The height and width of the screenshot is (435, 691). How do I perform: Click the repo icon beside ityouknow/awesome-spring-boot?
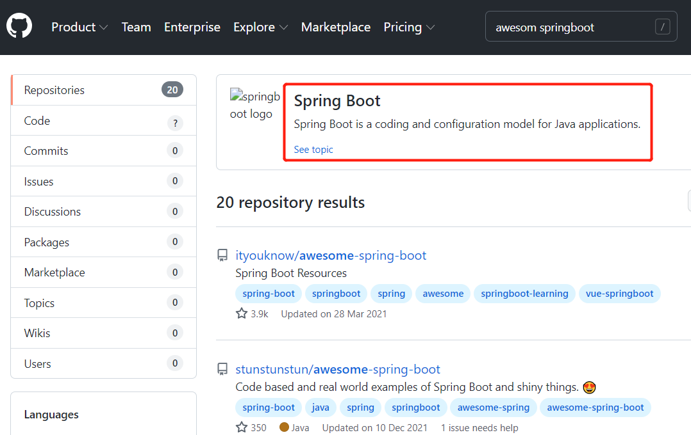(x=222, y=256)
